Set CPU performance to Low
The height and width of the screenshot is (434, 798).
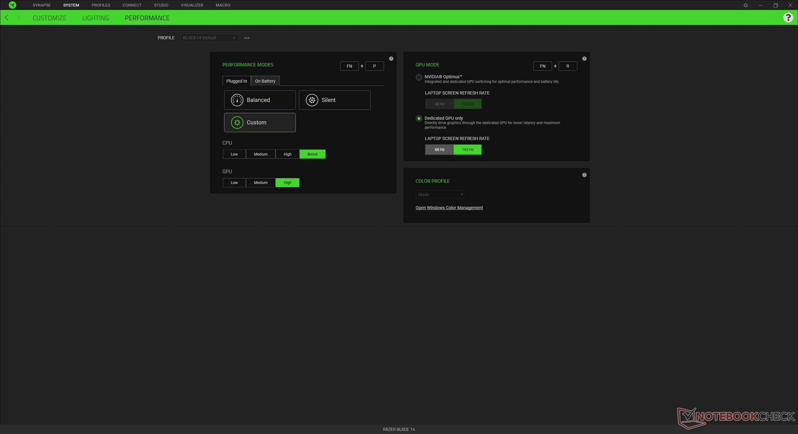pos(234,154)
